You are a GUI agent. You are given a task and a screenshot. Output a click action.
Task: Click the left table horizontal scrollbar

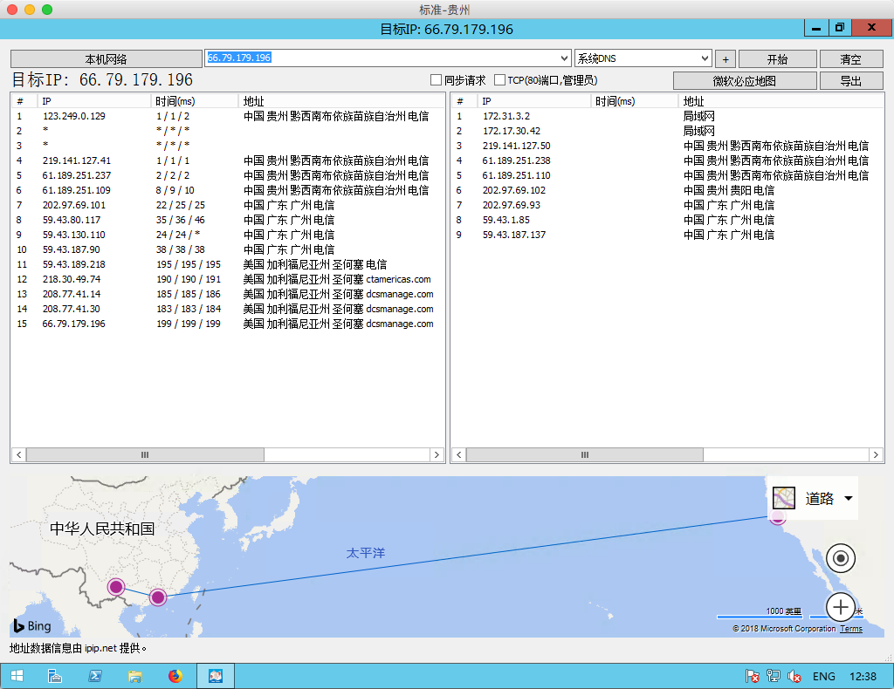tap(145, 455)
